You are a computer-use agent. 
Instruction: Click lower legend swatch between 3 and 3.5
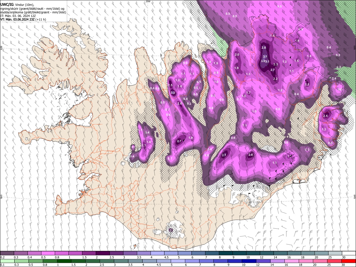(x=121, y=261)
